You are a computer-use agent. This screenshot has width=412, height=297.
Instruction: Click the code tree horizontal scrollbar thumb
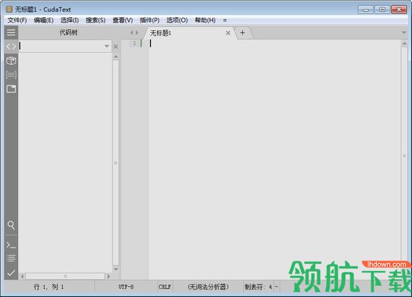click(x=65, y=276)
